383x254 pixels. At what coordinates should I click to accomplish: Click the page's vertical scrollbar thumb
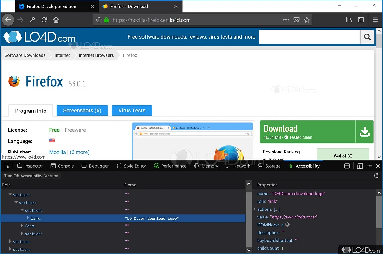click(x=379, y=41)
